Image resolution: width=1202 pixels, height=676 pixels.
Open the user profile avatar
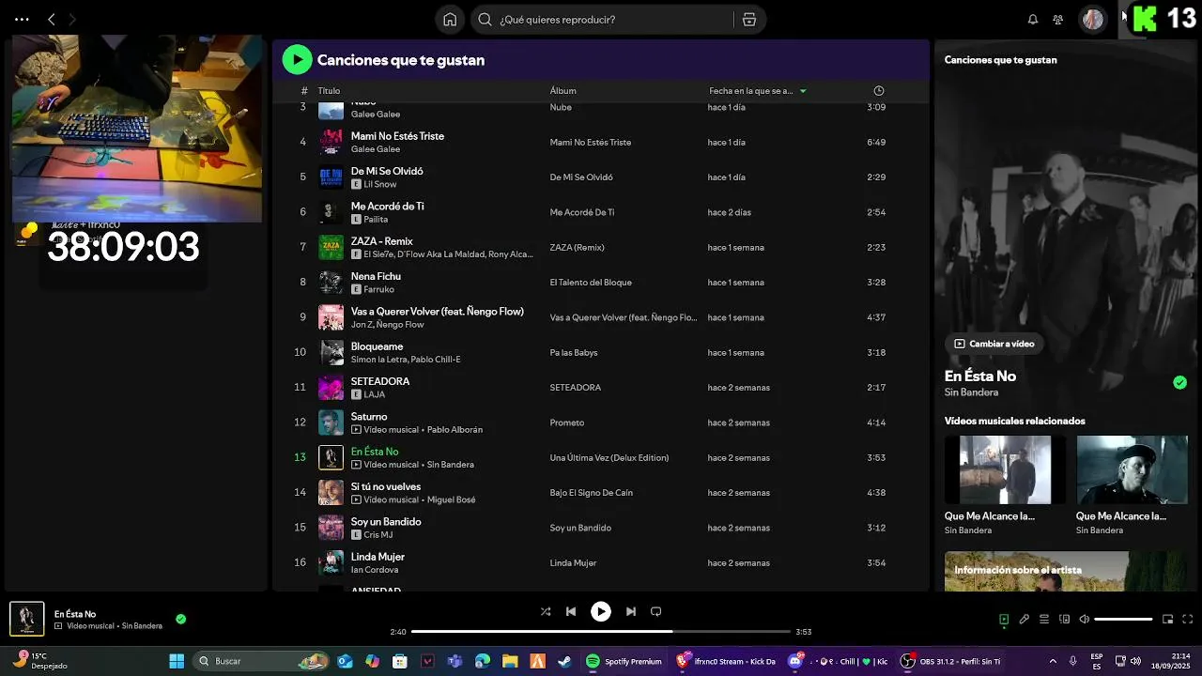coord(1093,20)
